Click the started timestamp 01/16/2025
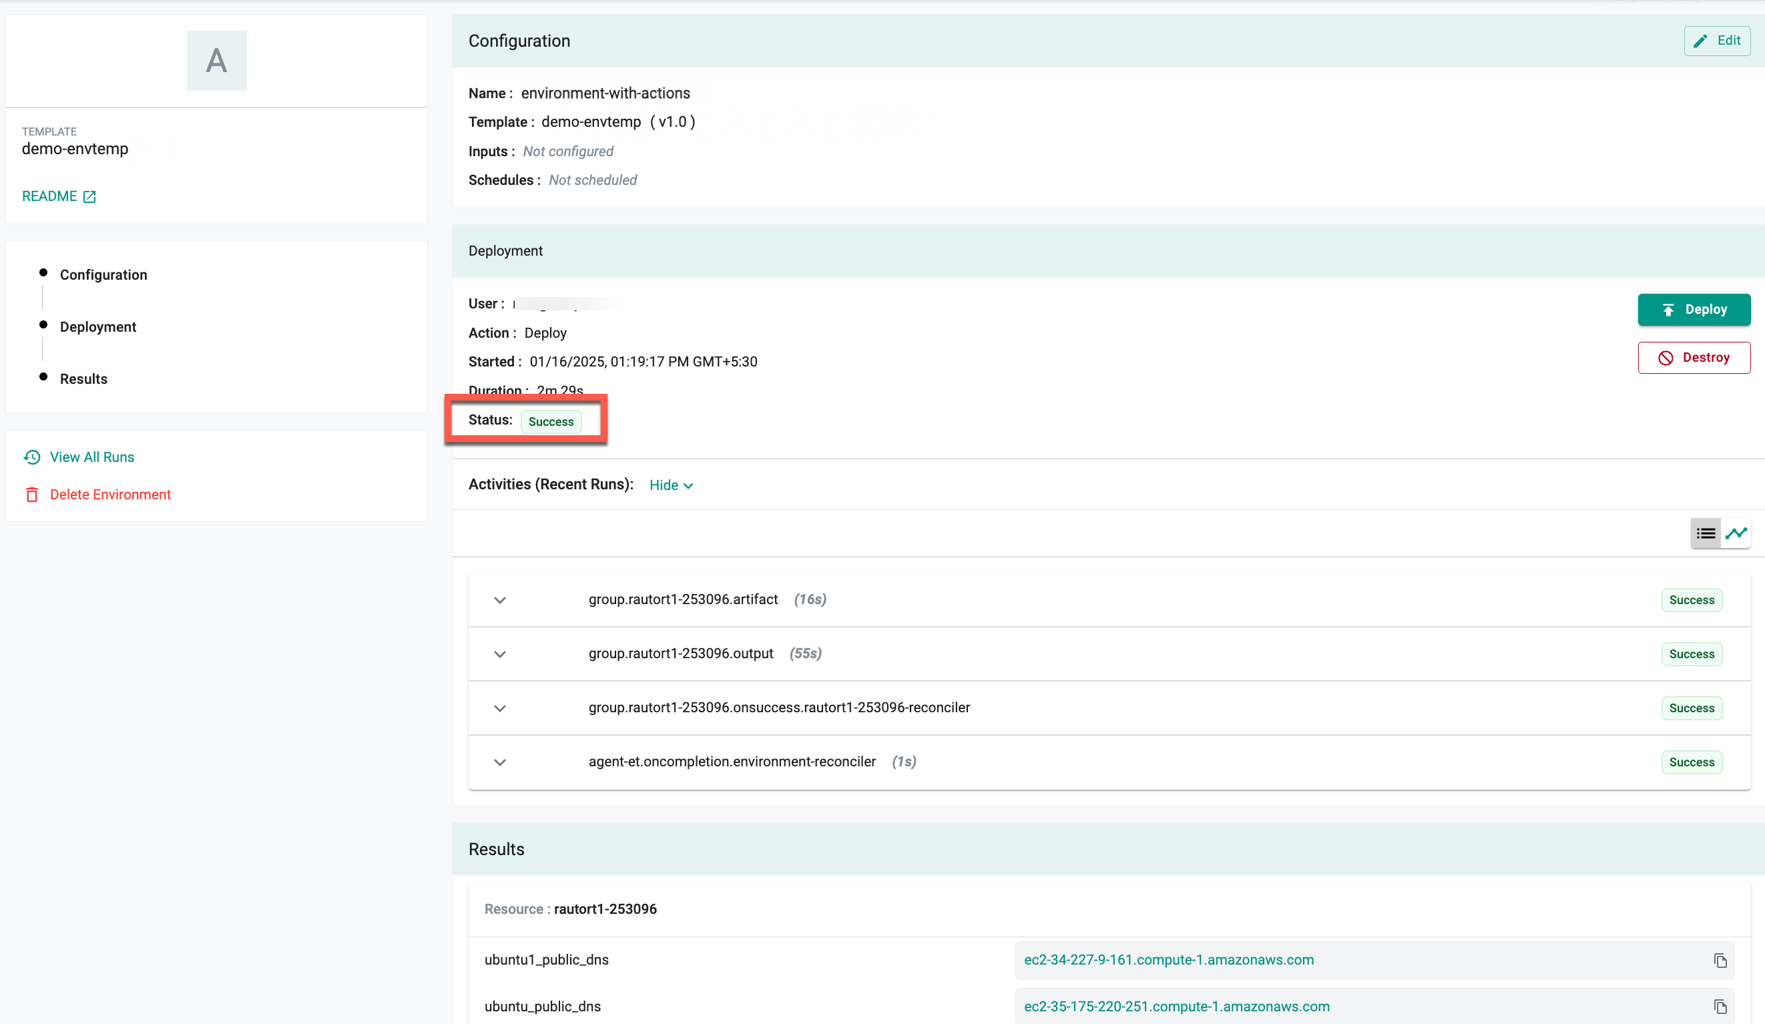The width and height of the screenshot is (1765, 1024). tap(643, 361)
